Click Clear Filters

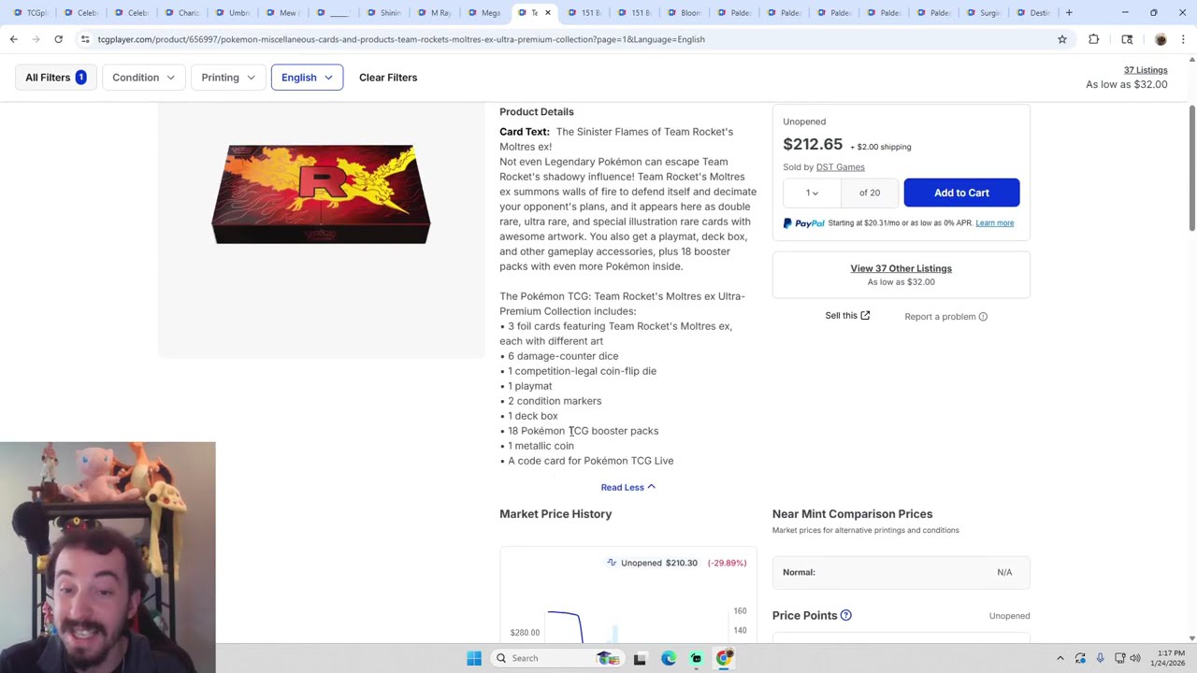tap(388, 78)
